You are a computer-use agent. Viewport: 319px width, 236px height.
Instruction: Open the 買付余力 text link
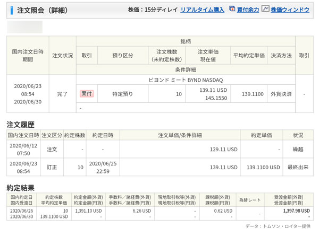coord(248,10)
